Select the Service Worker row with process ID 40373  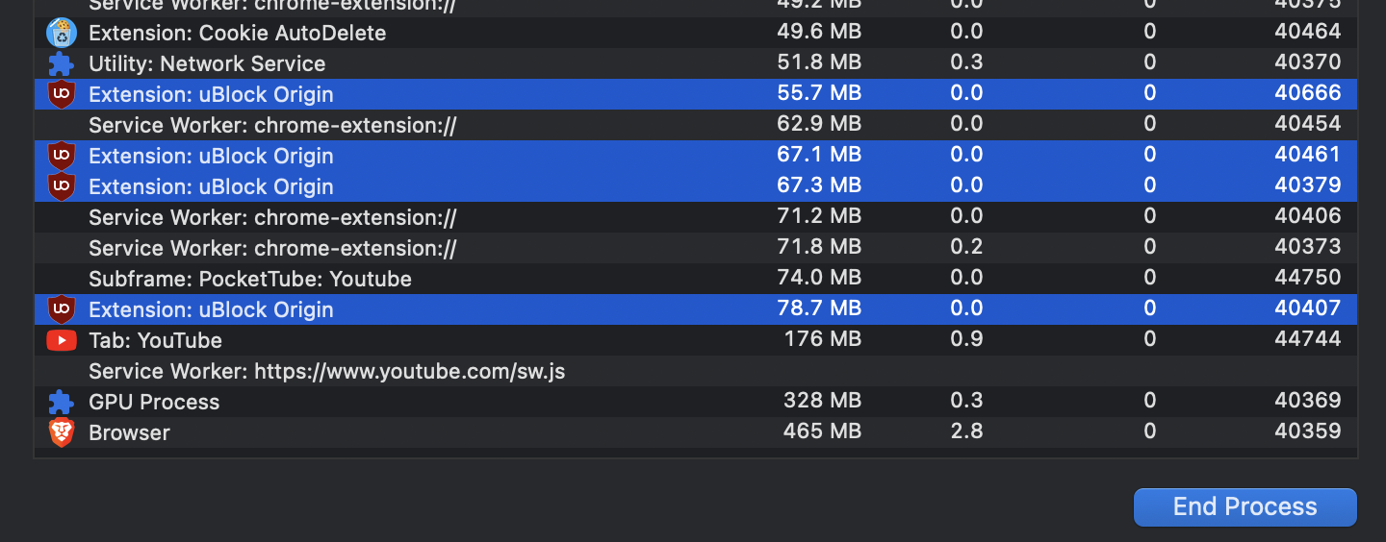point(696,248)
